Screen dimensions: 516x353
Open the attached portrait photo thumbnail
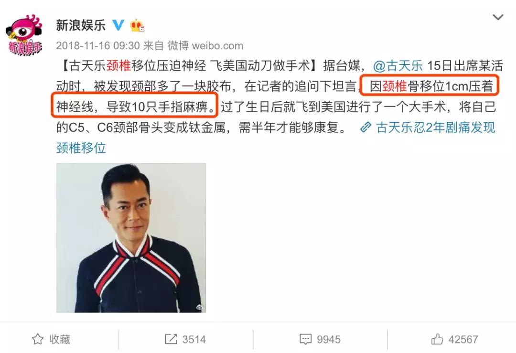[x=131, y=238]
